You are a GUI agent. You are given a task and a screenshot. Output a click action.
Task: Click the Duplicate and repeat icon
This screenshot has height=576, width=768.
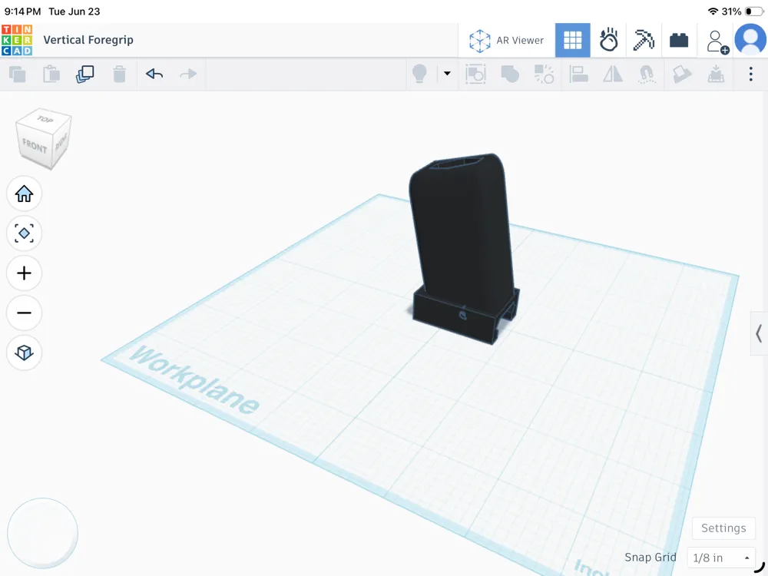coord(85,74)
